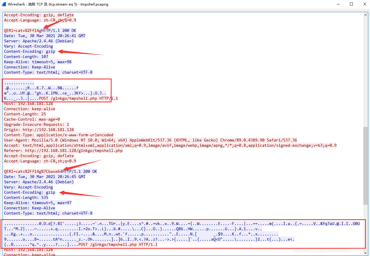The height and width of the screenshot is (256, 370).
Task: Maximize the Wireshark stream window
Action: 351,4
